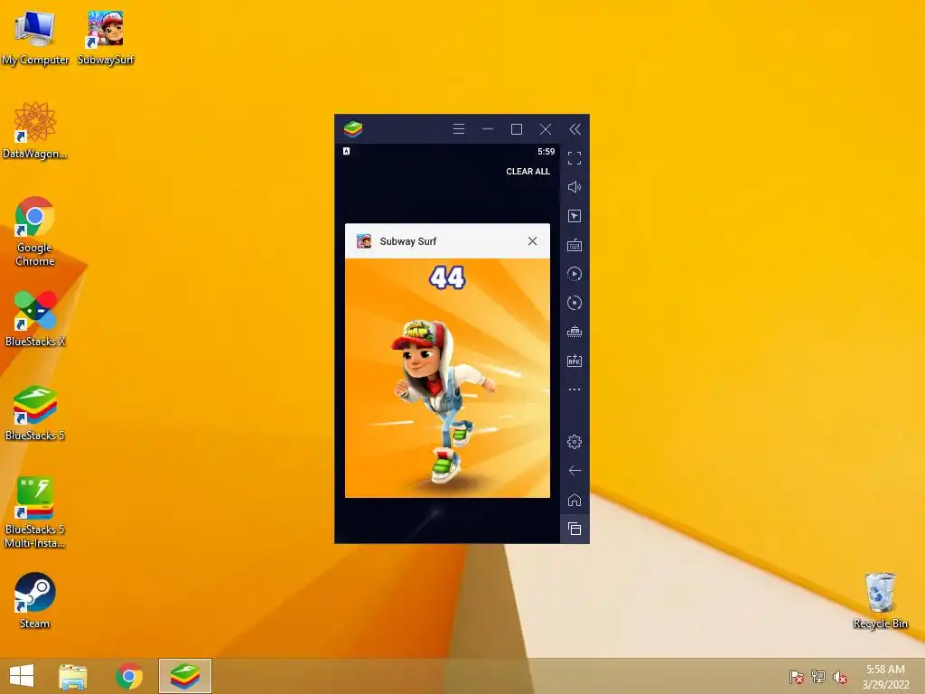Open BlueStacks settings gear
Image resolution: width=925 pixels, height=694 pixels.
click(x=575, y=441)
